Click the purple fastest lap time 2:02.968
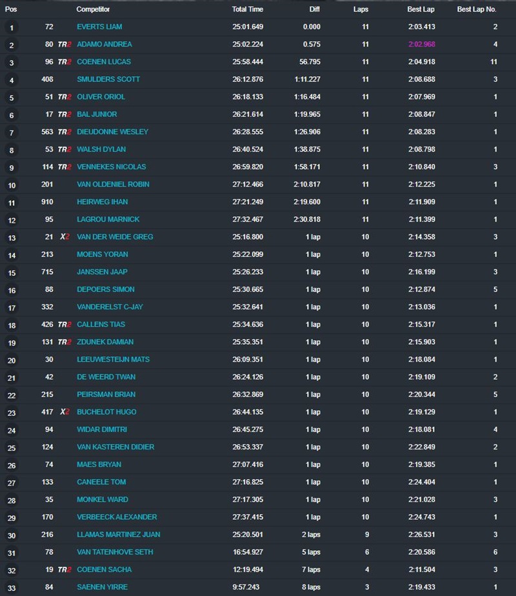Screen dimensions: 516x596 pyautogui.click(x=422, y=45)
